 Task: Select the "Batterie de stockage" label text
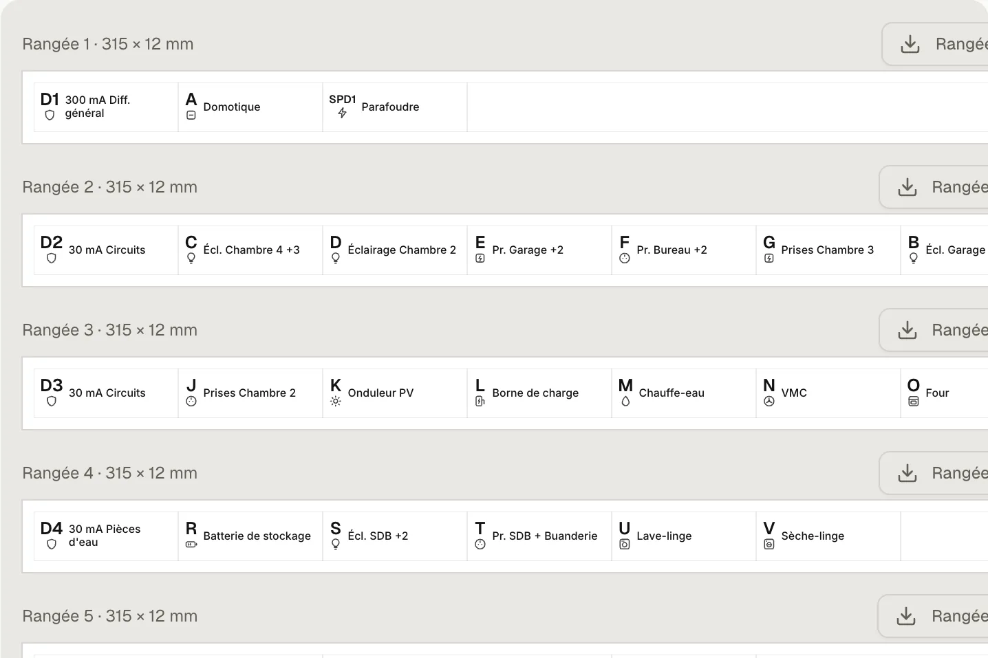point(257,536)
